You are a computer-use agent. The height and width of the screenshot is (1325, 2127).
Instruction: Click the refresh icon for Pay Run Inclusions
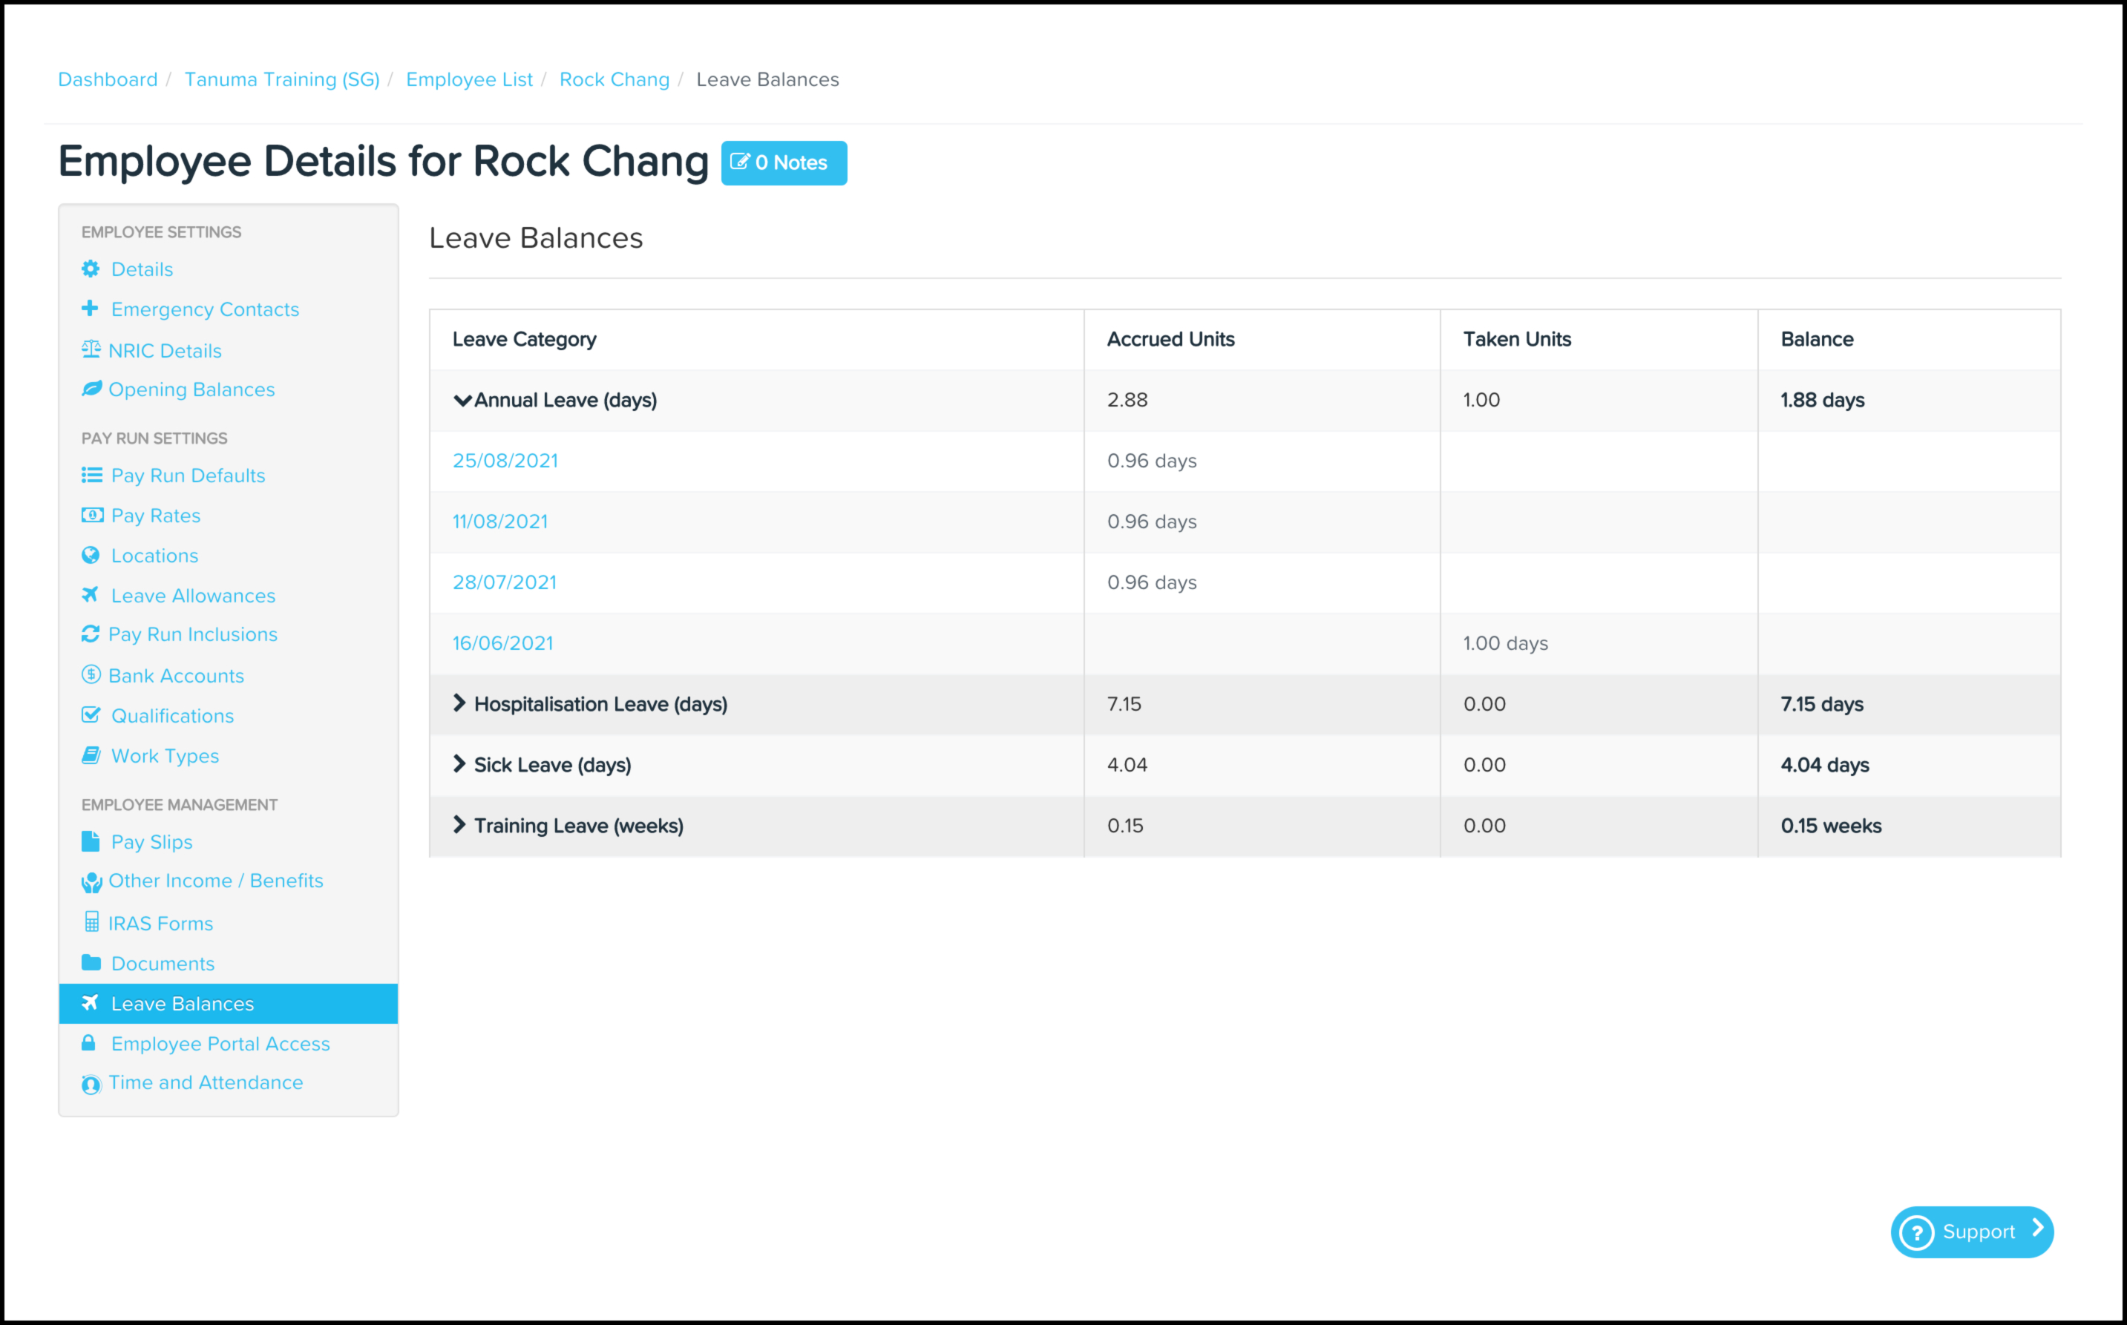tap(91, 634)
